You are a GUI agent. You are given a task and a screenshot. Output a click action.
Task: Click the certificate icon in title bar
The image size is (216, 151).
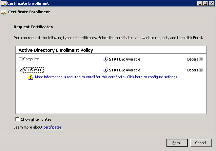coord(4,3)
